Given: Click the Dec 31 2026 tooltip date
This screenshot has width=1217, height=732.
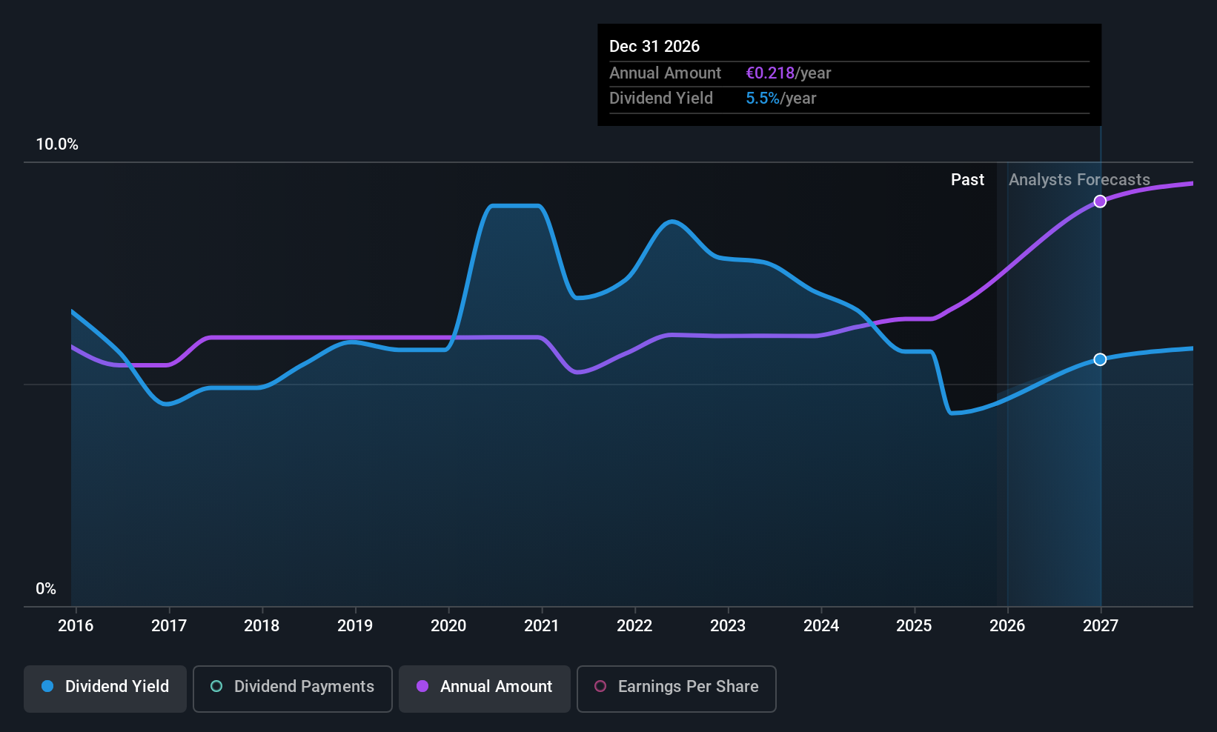Looking at the screenshot, I should tap(654, 47).
